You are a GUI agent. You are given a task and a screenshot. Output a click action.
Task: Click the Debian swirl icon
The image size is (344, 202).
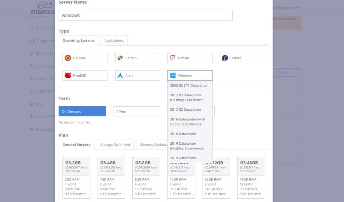(173, 58)
